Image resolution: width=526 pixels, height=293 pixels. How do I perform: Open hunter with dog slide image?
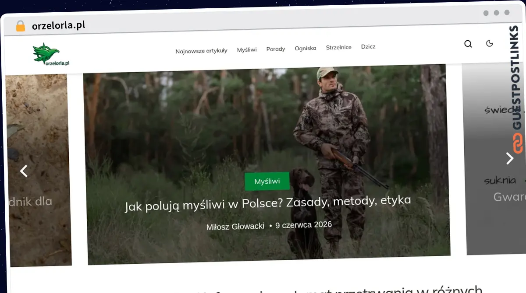[267, 164]
